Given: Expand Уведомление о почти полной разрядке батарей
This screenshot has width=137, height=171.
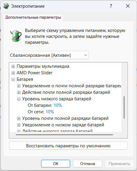Looking at the screenshot, I should (19, 86).
